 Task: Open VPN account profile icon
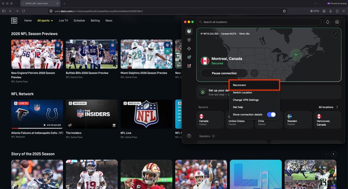(x=337, y=22)
